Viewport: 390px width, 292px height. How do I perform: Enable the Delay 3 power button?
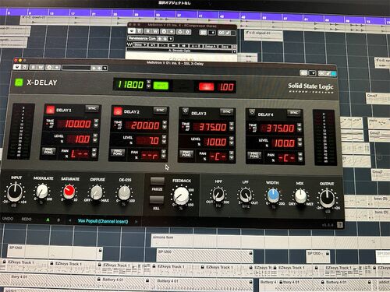186,111
